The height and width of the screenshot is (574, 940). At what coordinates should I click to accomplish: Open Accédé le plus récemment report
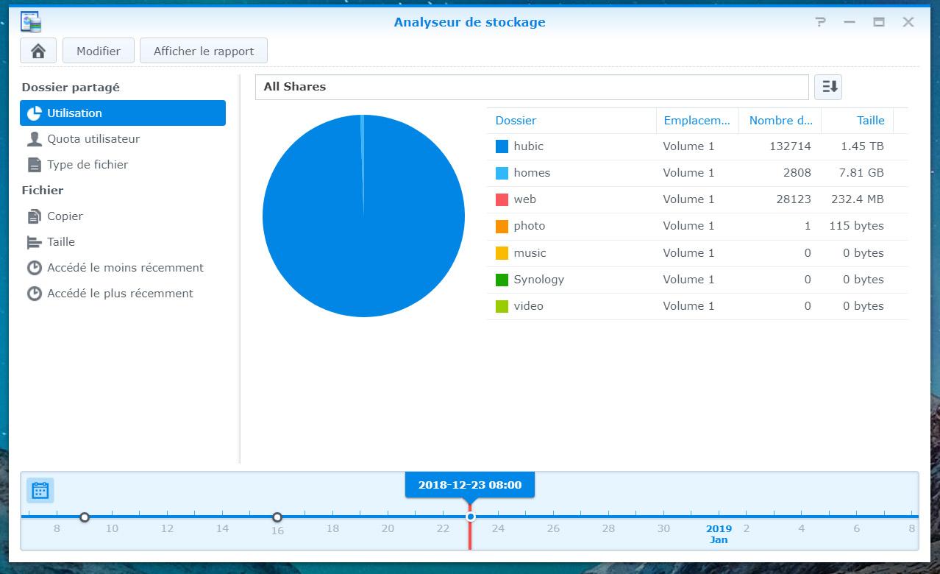tap(120, 294)
